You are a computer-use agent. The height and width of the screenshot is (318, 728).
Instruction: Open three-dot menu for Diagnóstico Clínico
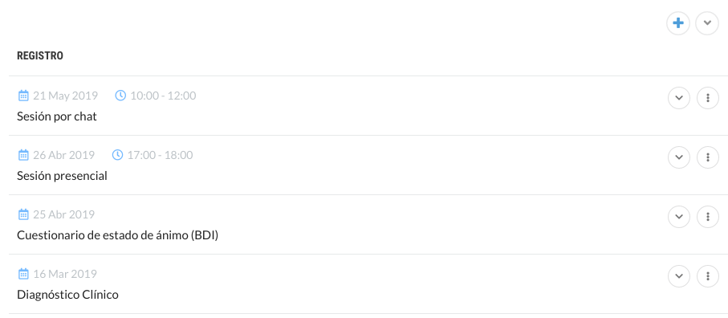(708, 276)
